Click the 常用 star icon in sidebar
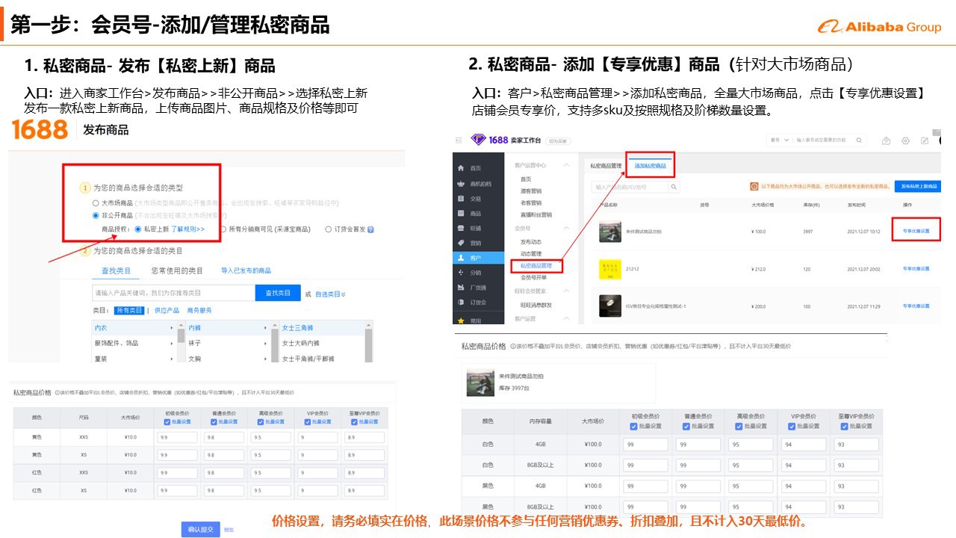 [x=461, y=320]
